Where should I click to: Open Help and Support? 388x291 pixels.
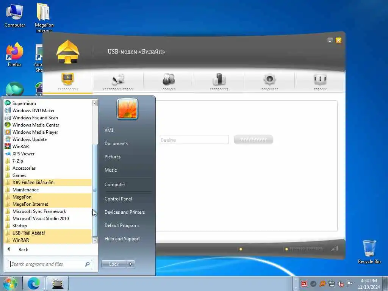click(x=122, y=239)
